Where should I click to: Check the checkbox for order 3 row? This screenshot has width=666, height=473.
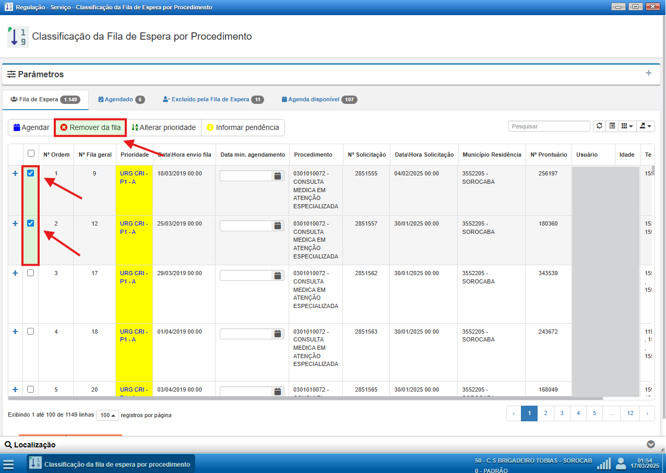coord(31,273)
